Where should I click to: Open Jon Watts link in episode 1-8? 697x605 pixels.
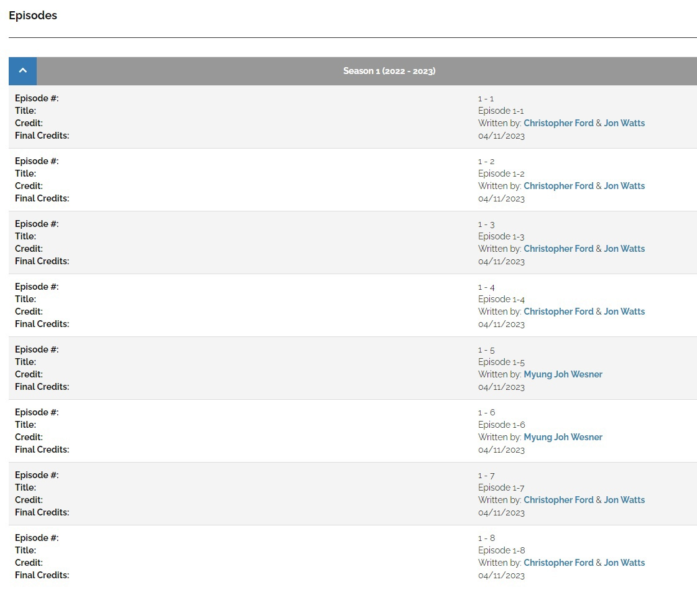tap(624, 562)
